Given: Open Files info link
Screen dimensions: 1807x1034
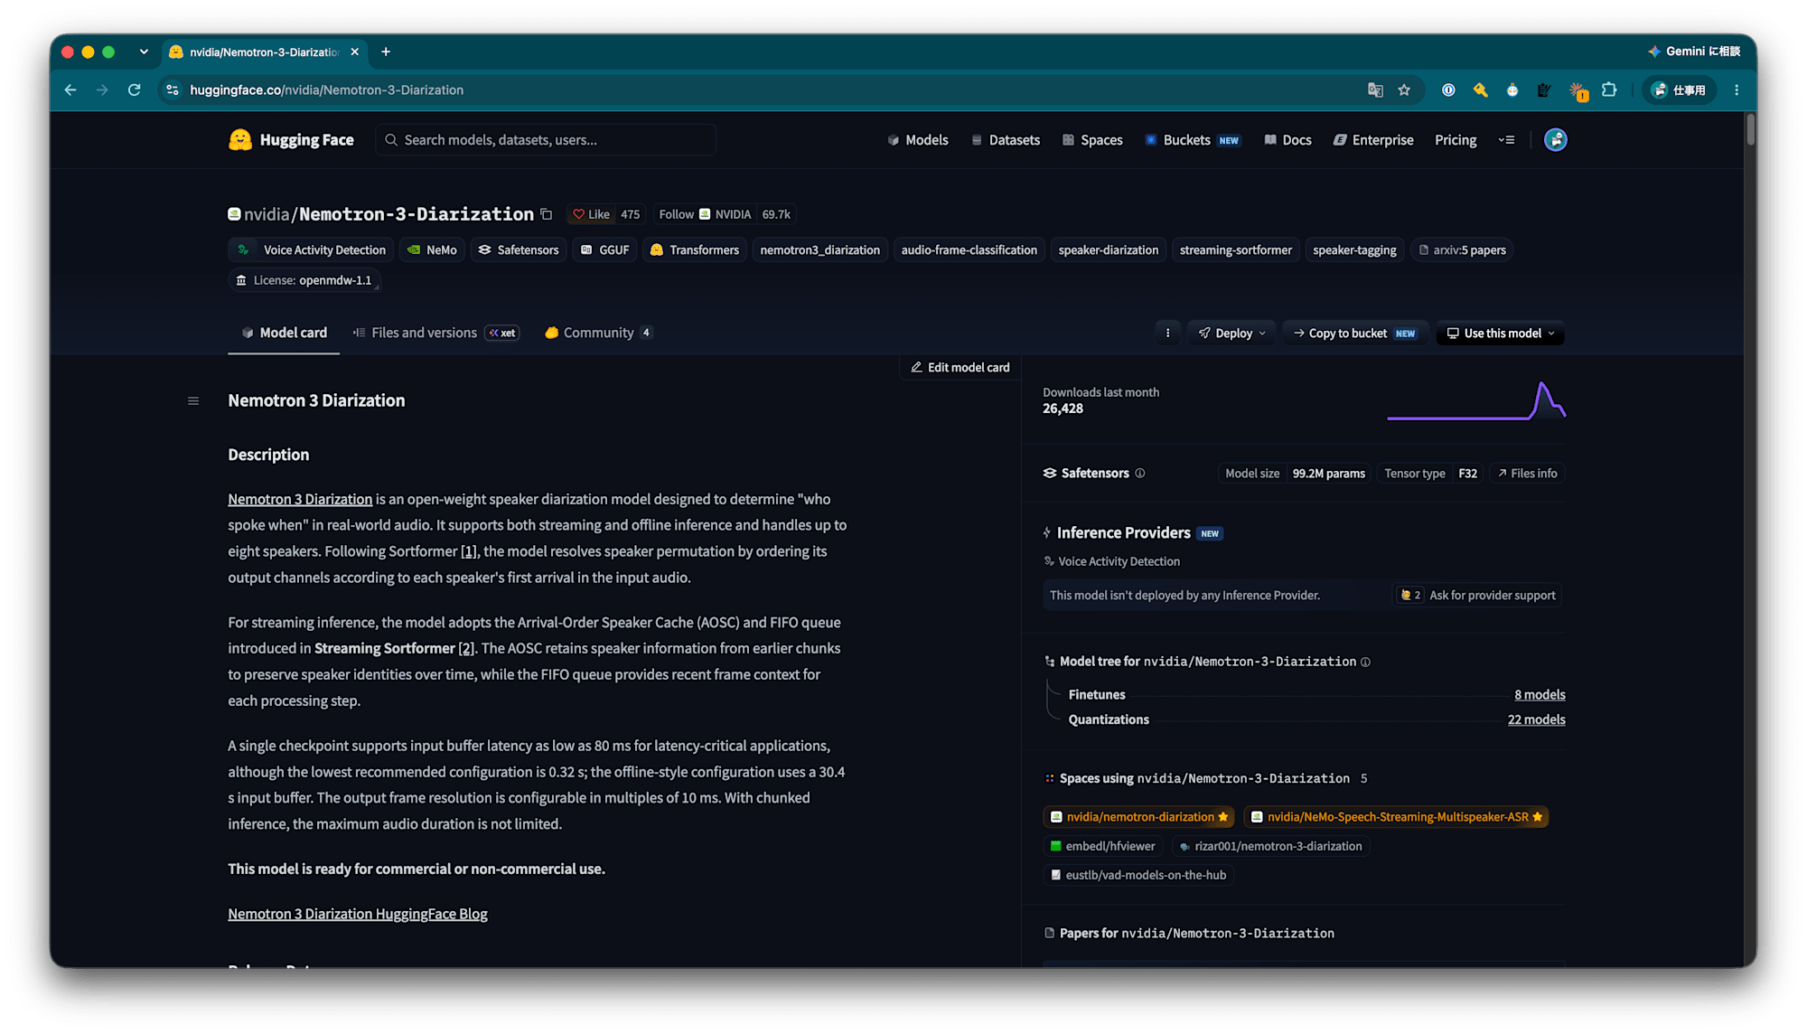Looking at the screenshot, I should point(1528,473).
